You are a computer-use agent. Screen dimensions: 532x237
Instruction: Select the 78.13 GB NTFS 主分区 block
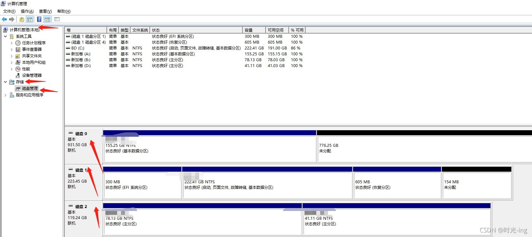pos(202,219)
